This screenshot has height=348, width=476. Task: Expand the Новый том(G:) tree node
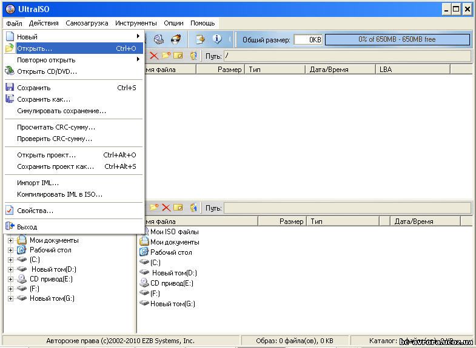click(10, 298)
